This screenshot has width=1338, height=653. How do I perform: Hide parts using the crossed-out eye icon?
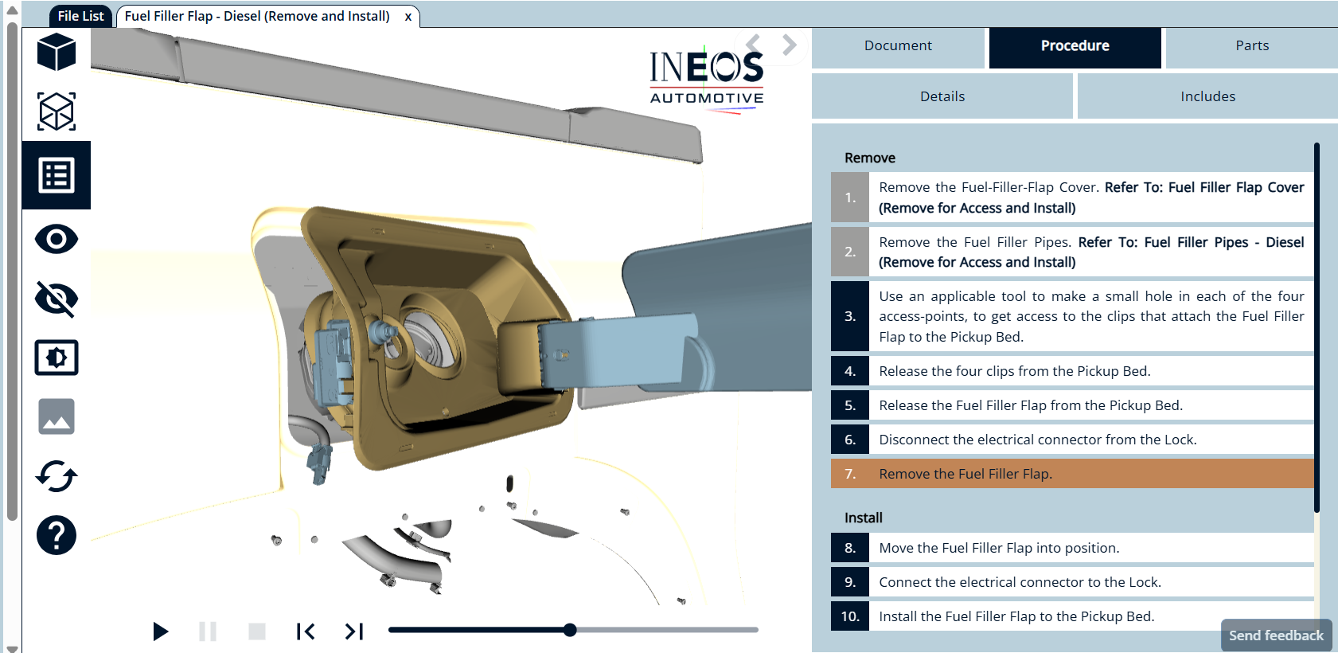(x=56, y=299)
